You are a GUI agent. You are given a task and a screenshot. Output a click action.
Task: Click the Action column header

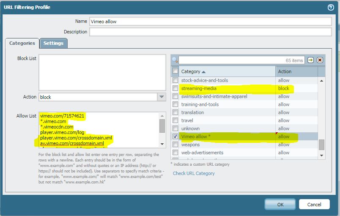296,71
